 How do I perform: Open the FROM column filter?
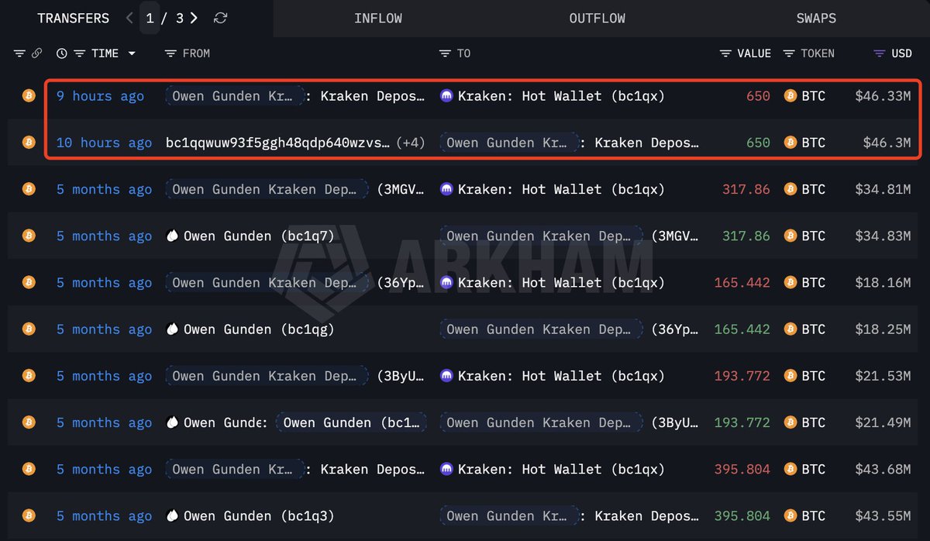coord(170,53)
